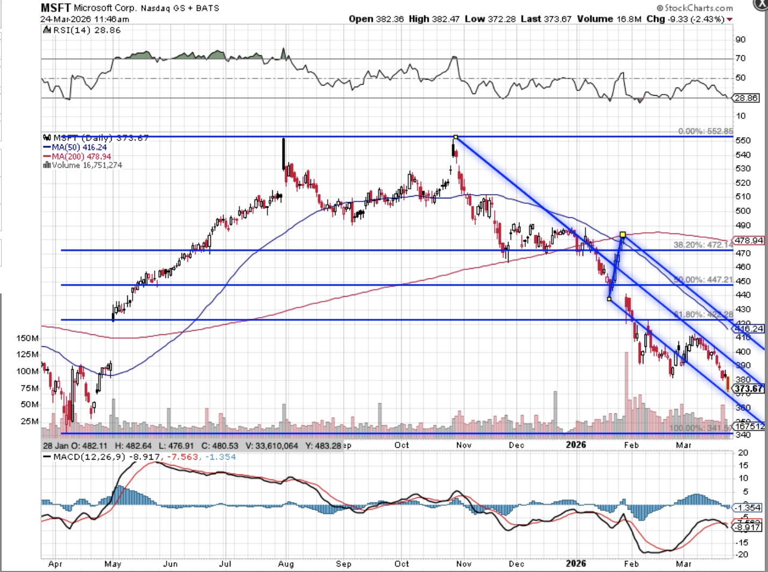Click the red -7.563 MACD signal value
The image size is (768, 572).
[183, 457]
